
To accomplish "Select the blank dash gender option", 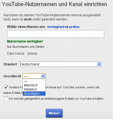I will coord(34,81).
